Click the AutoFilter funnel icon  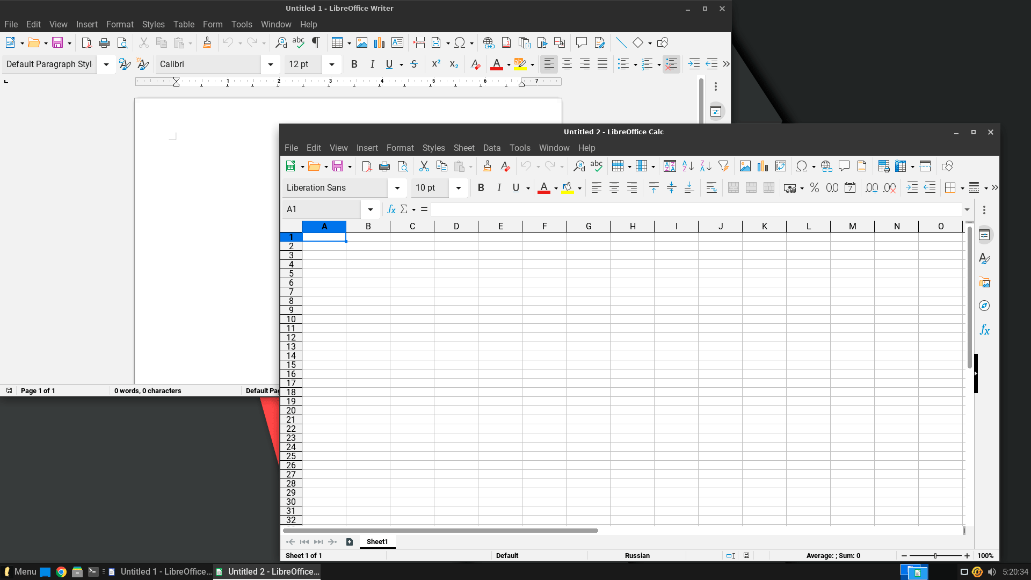(723, 166)
